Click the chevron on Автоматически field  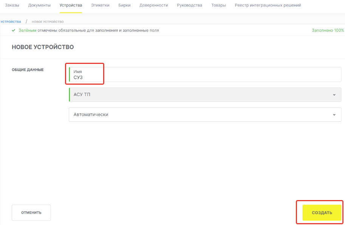tap(334, 115)
